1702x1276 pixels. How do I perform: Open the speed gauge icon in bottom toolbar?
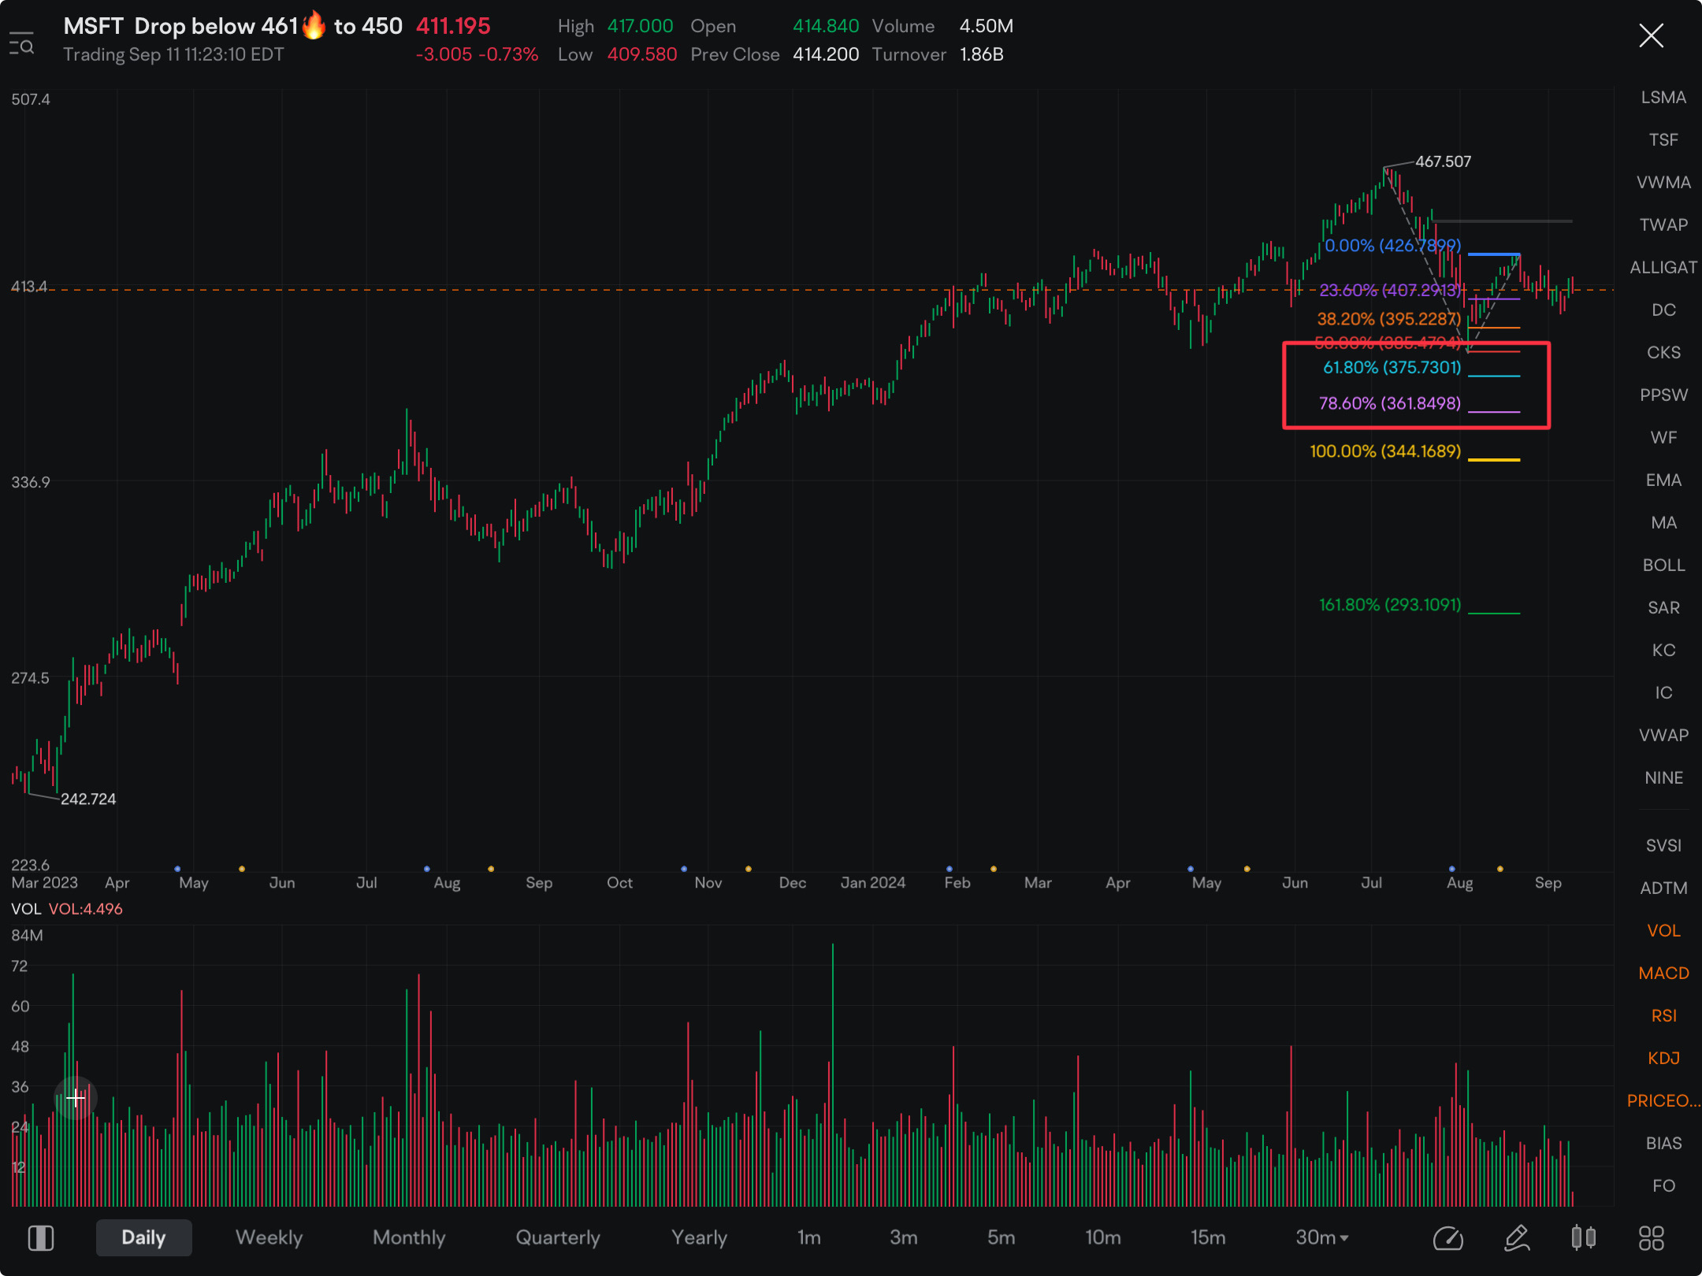tap(1448, 1238)
